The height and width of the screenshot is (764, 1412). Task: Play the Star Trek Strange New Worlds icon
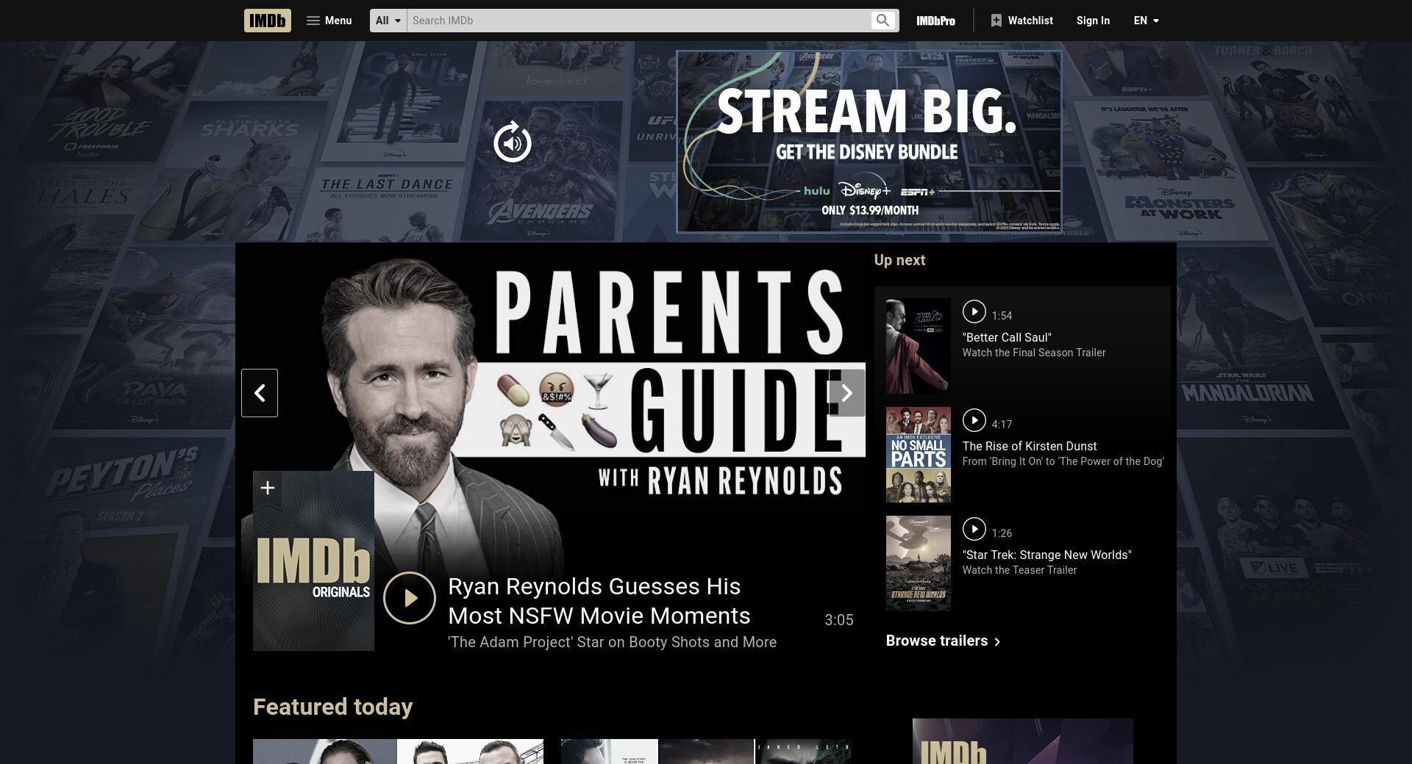pos(974,529)
